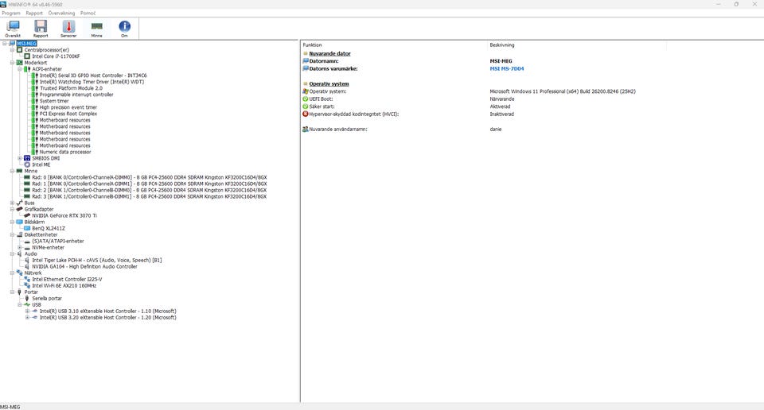This screenshot has height=410, width=764.
Task: Click the Windows 11 Professional build text
Action: (x=563, y=91)
